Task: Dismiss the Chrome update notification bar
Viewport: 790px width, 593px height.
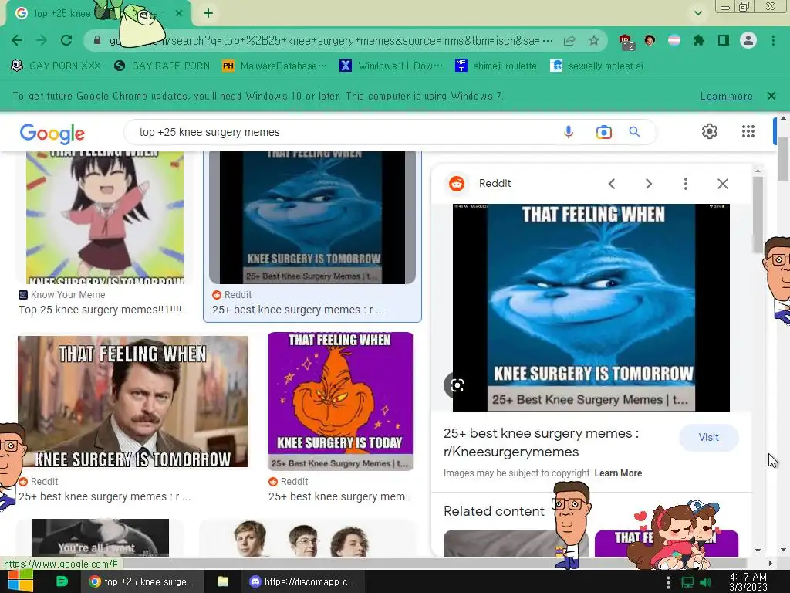Action: click(771, 96)
